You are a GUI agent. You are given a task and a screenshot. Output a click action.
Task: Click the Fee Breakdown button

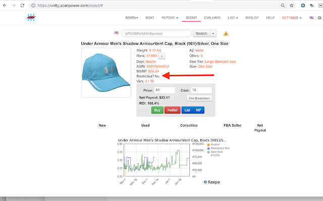point(199,98)
